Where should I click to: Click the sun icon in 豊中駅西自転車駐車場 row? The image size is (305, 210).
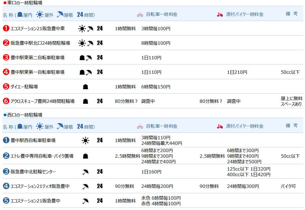[85, 140]
